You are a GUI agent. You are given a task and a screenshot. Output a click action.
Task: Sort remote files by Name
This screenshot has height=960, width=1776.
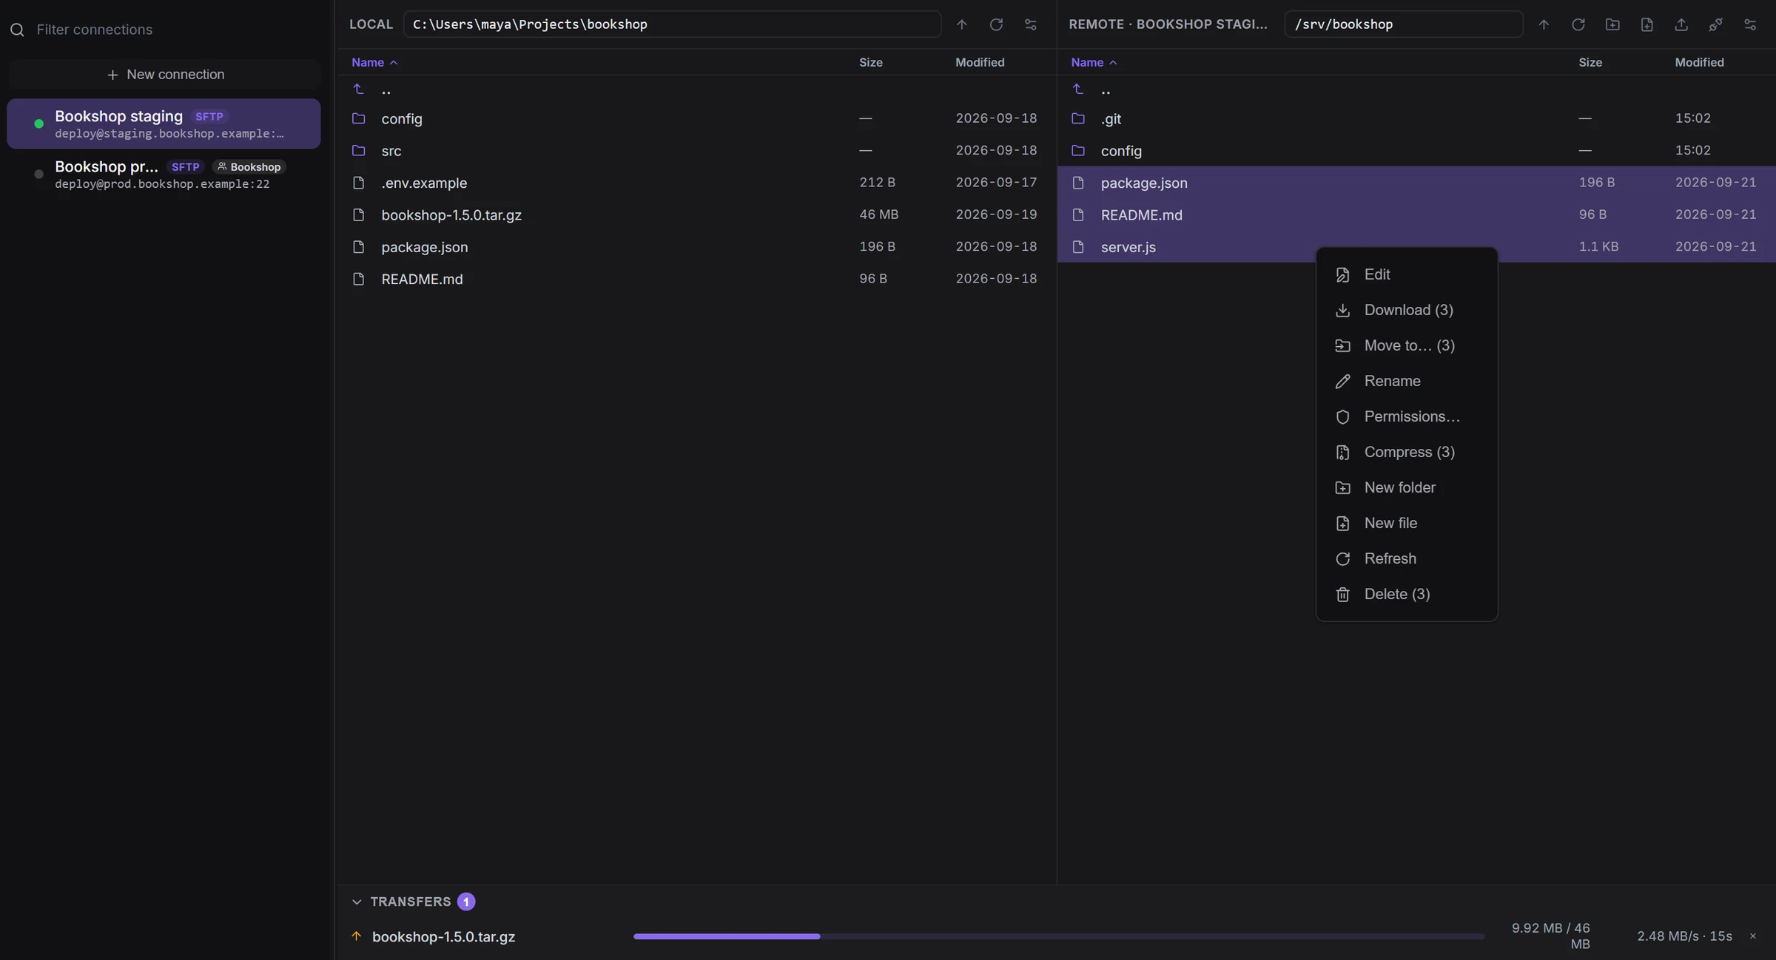pos(1094,62)
